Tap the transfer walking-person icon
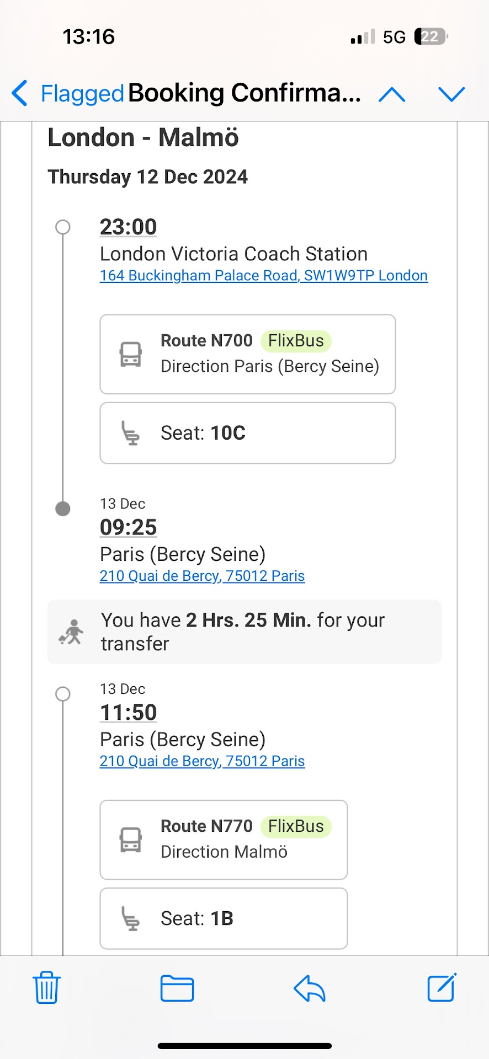 (72, 632)
